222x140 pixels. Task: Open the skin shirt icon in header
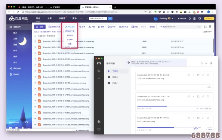[x=200, y=19]
